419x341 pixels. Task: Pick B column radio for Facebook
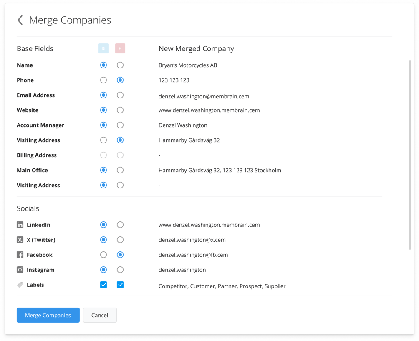point(103,255)
